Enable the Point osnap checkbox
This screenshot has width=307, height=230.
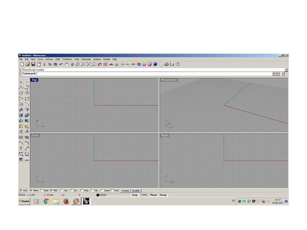pos(41,190)
